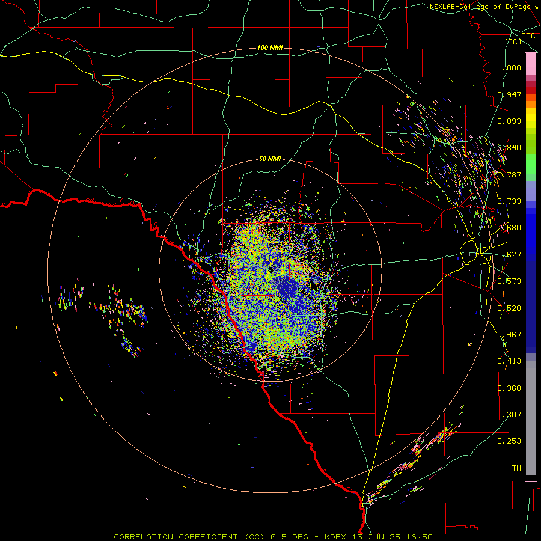Click the 'CORRELATION COEFFICIENT' caption text
The width and height of the screenshot is (541, 541).
point(176,537)
